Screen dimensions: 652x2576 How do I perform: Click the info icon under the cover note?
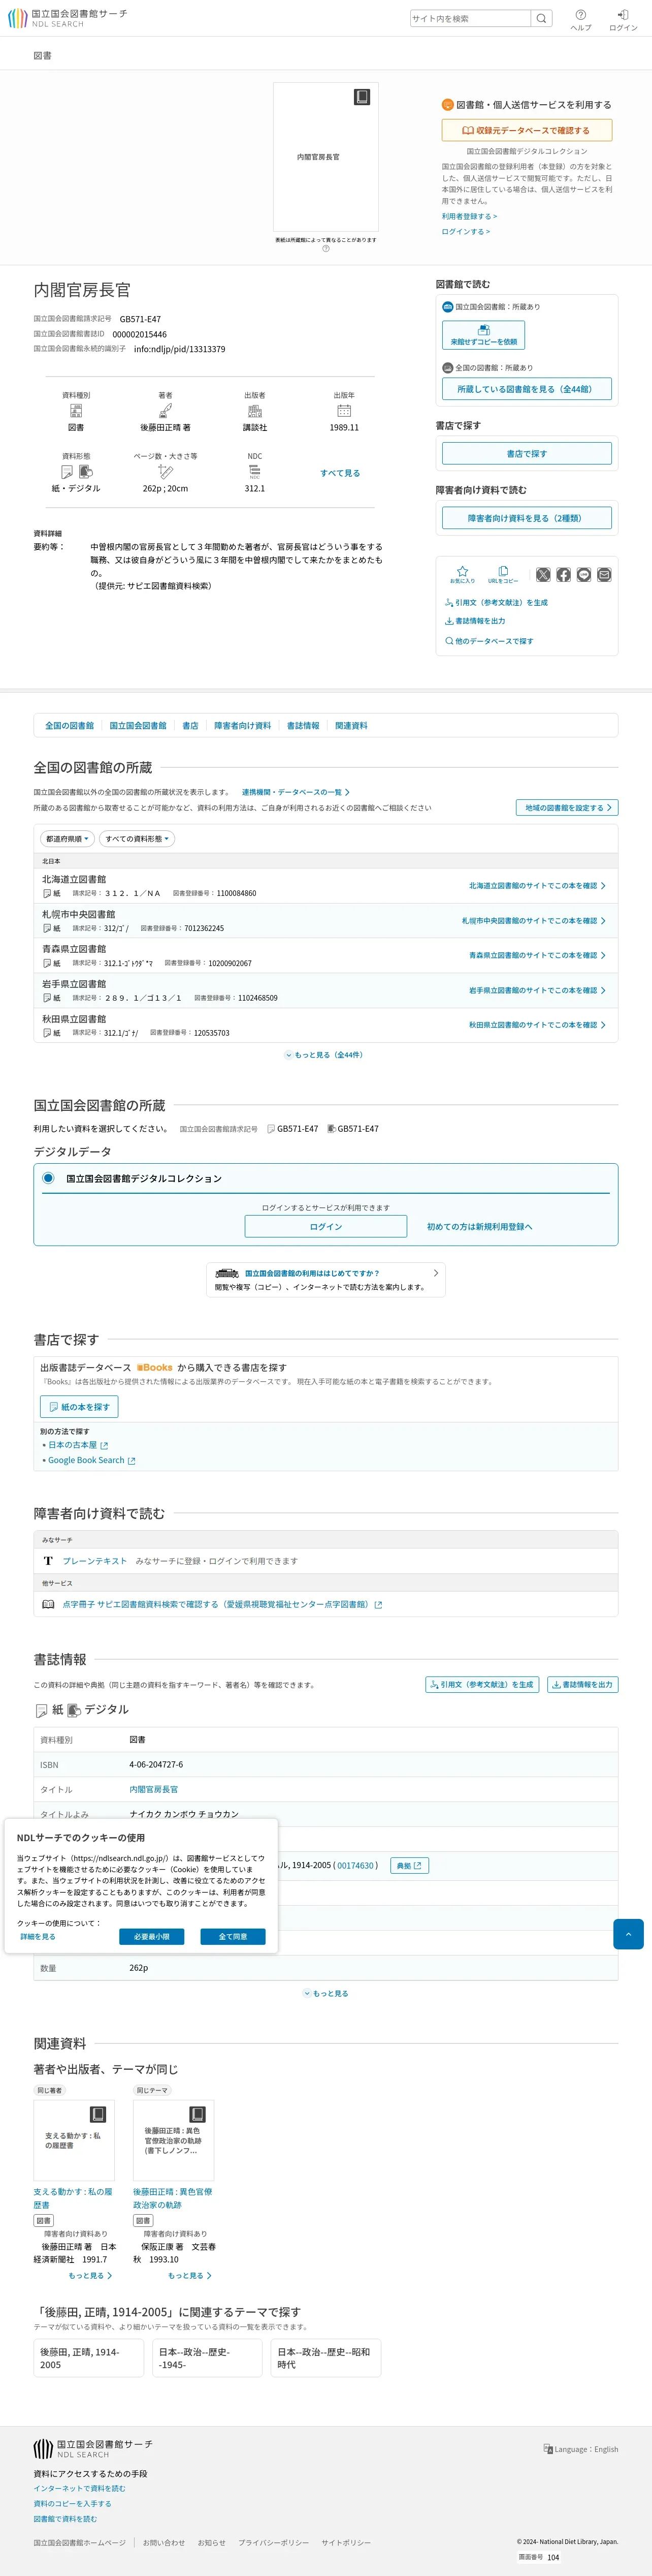point(325,249)
